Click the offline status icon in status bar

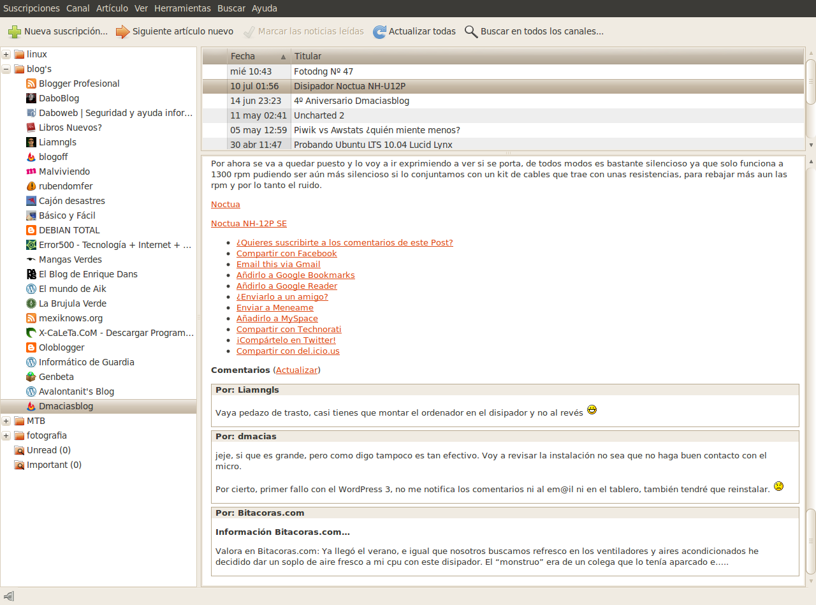(x=8, y=596)
